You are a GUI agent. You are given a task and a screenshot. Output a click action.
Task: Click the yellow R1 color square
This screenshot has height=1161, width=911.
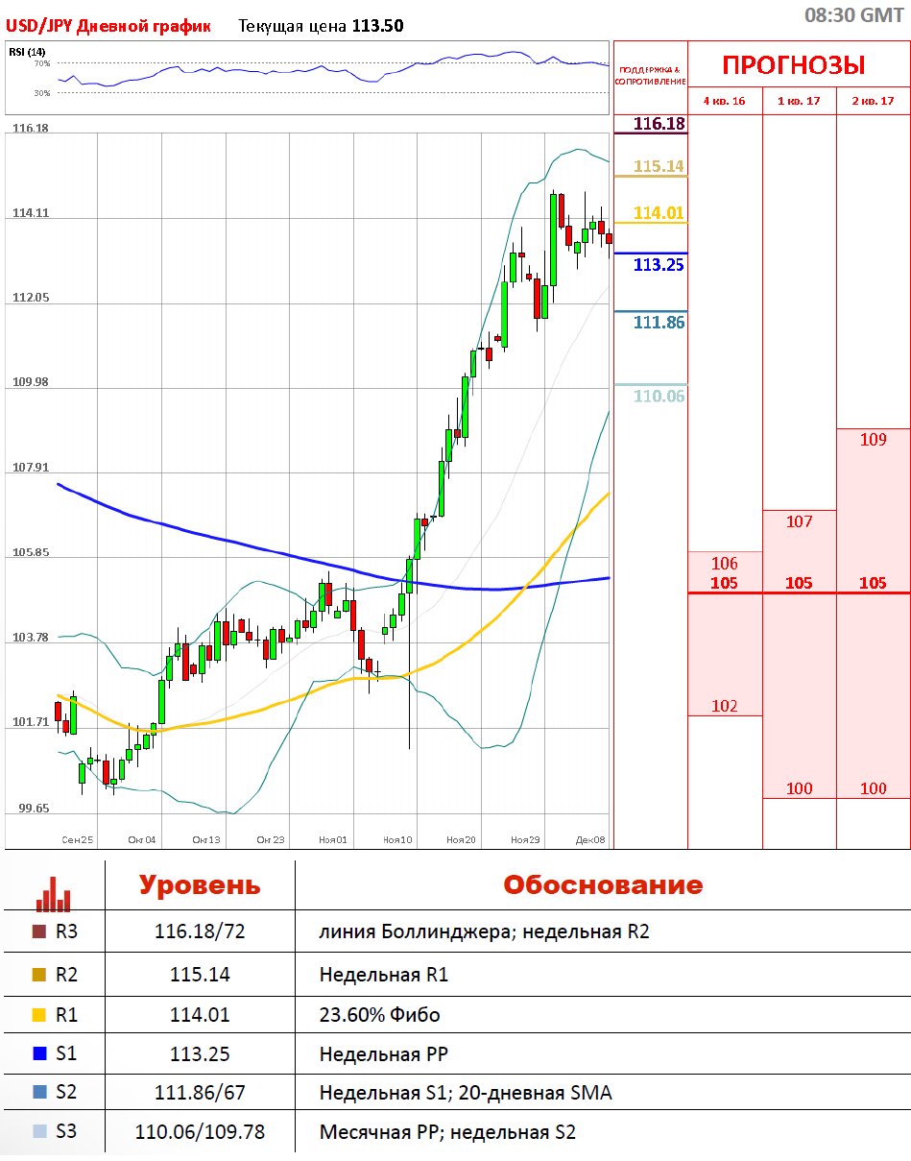click(x=39, y=1014)
